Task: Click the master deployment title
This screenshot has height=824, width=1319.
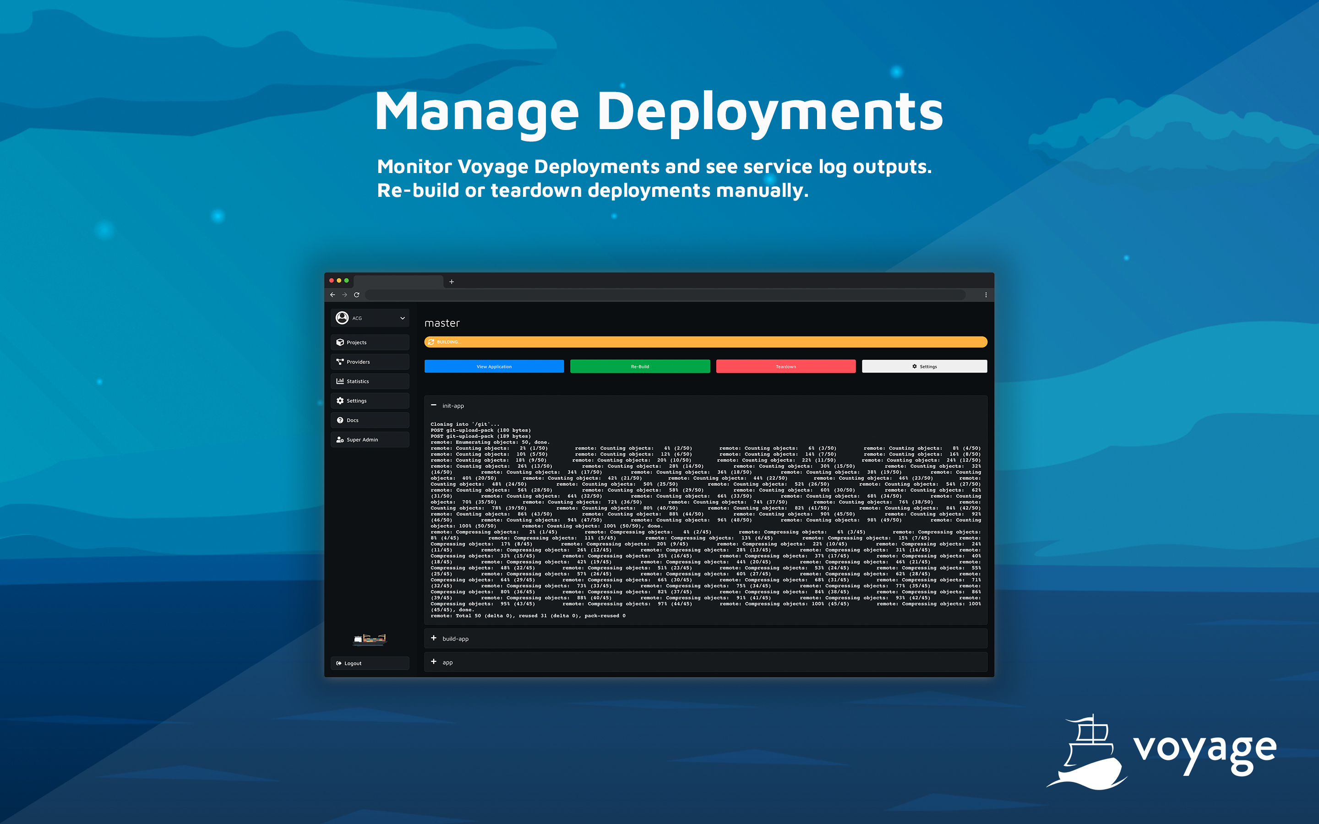Action: 442,323
